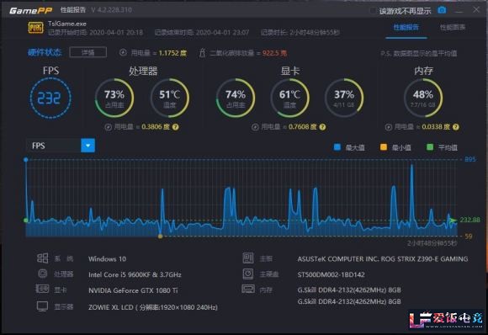Click the camera screenshot icon
Screen dimensions: 488x335
click(x=442, y=10)
